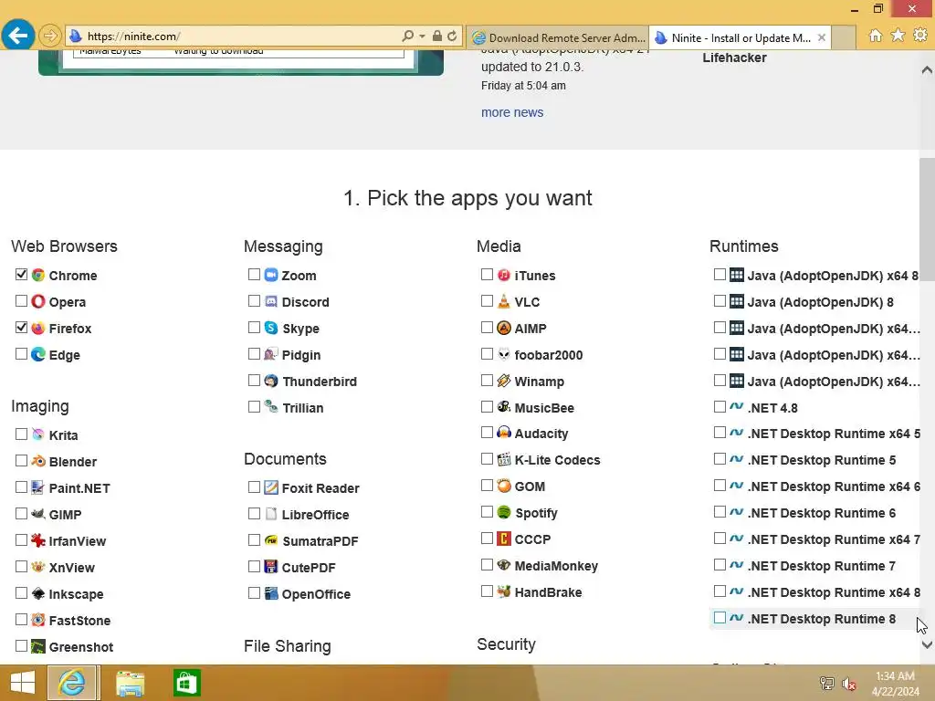
Task: Enable the Krita checkbox
Action: [x=22, y=434]
